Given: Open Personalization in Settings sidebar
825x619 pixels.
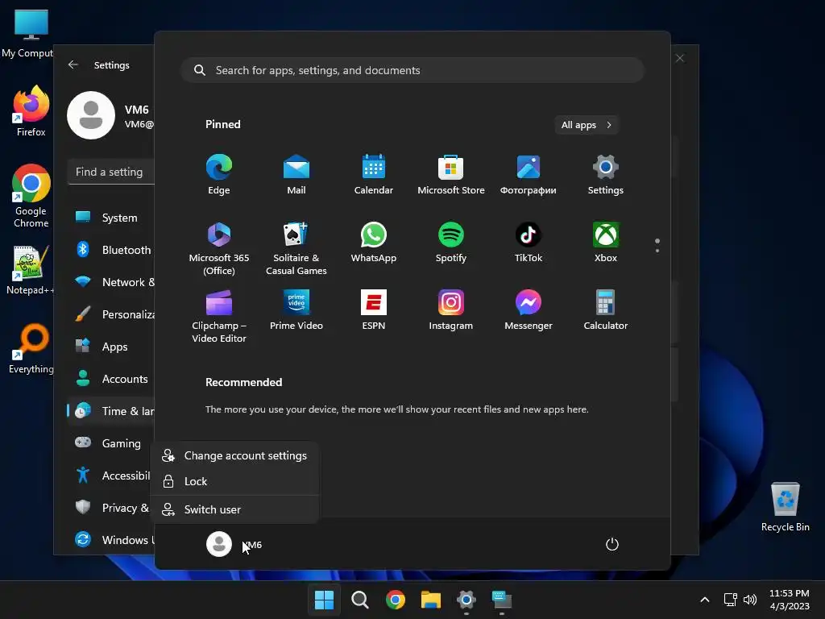Looking at the screenshot, I should [111, 314].
